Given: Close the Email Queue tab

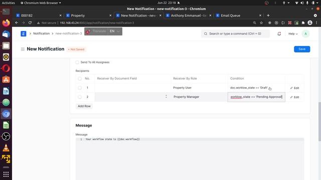Looking at the screenshot, I should (260, 15).
